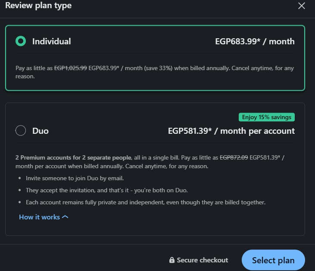Click the crossed-out EGP872.09 price
315x271 pixels.
234,157
